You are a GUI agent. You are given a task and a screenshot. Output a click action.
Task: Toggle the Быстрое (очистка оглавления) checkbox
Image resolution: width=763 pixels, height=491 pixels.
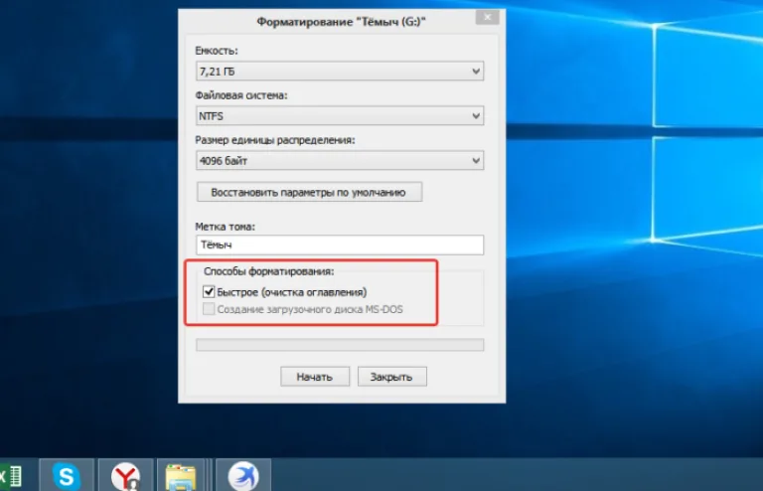[x=209, y=292]
